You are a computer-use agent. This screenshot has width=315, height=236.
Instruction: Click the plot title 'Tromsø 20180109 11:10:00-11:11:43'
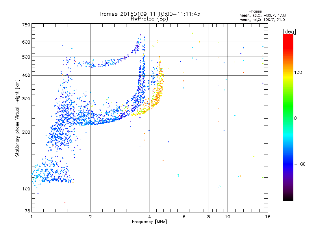(x=149, y=14)
